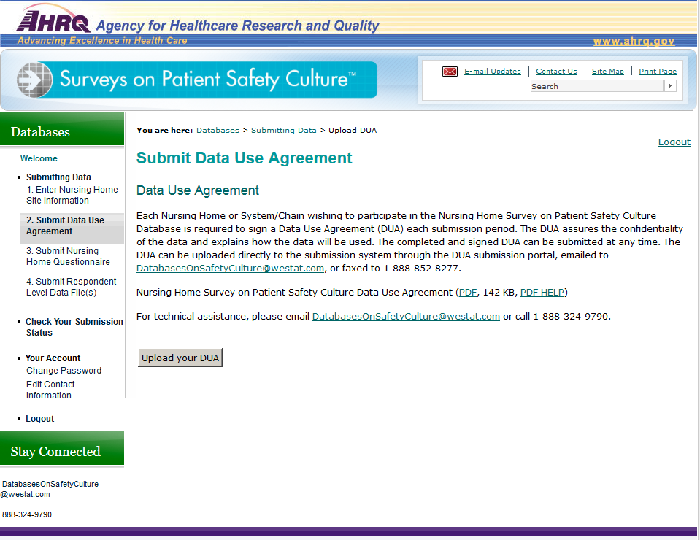Open the Site Map link
700x540 pixels.
tap(607, 72)
